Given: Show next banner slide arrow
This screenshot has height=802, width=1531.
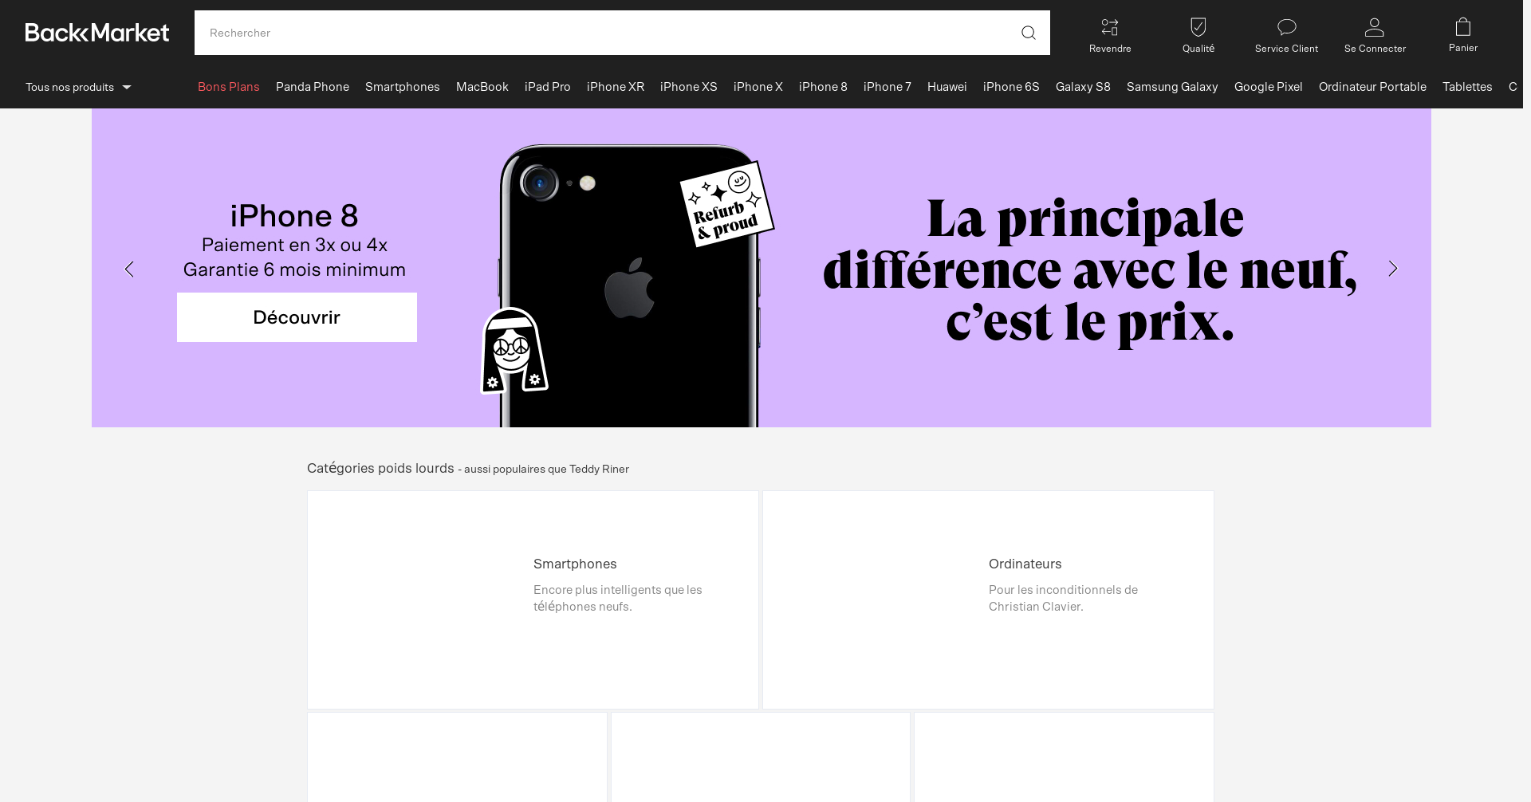Looking at the screenshot, I should point(1392,269).
